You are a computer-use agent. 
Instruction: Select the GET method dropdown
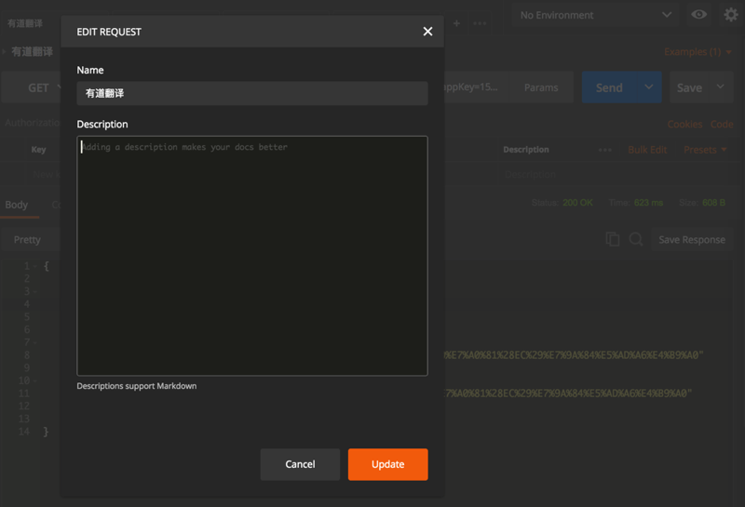point(33,87)
